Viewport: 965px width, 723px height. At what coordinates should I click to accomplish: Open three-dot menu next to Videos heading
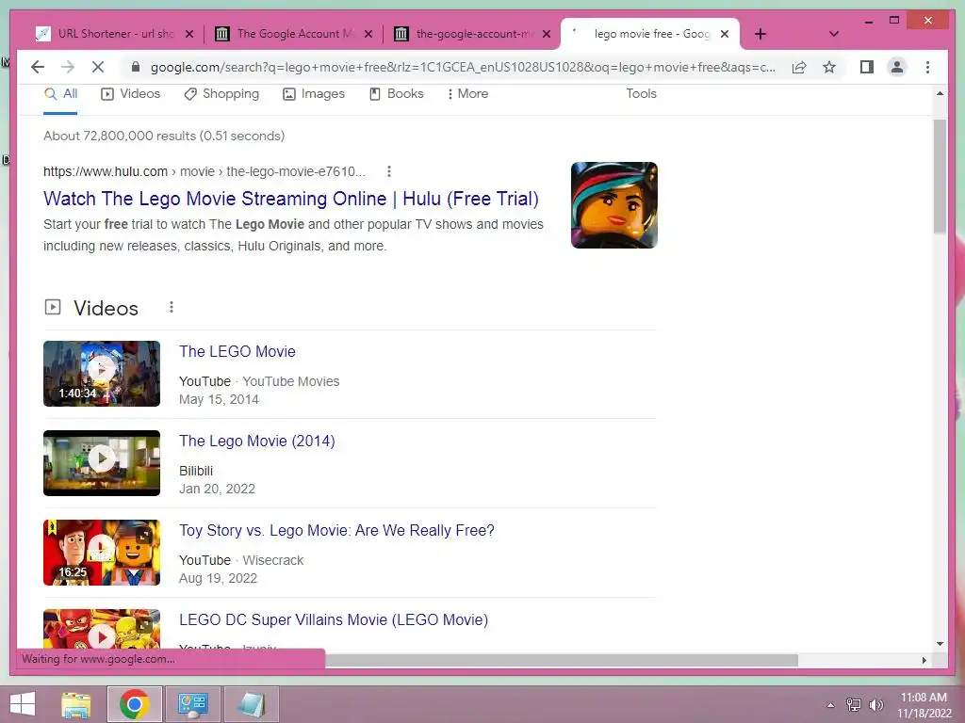tap(172, 307)
